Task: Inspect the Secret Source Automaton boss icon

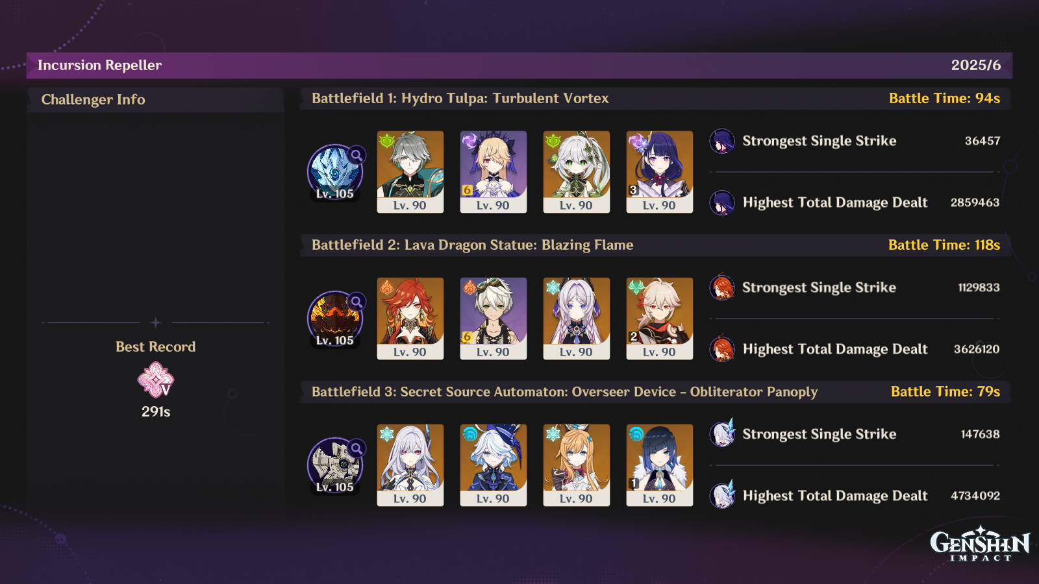Action: pyautogui.click(x=334, y=465)
